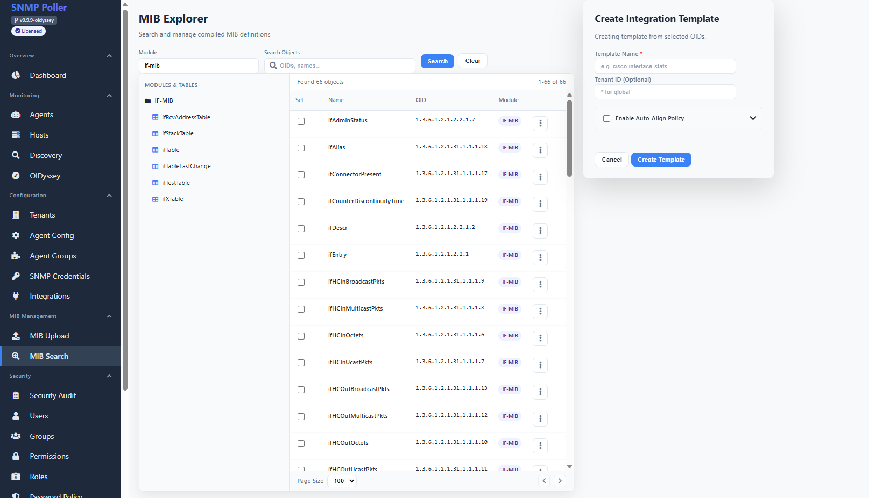
Task: Click the ifTable table icon in tree
Action: (x=156, y=150)
